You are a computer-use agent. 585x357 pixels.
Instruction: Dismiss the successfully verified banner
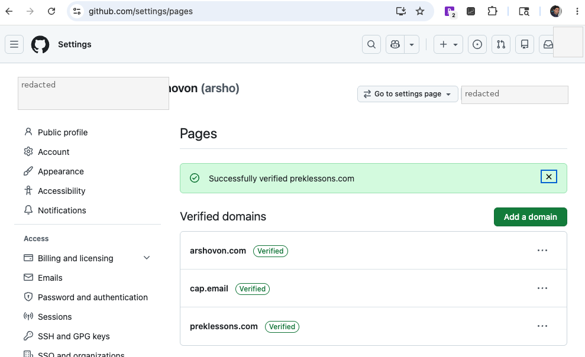(x=549, y=177)
